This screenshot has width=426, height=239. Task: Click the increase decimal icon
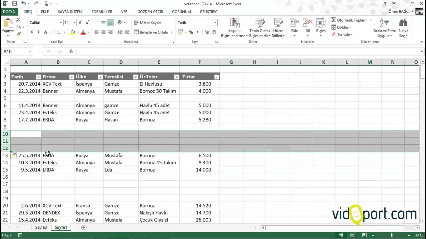pos(207,32)
